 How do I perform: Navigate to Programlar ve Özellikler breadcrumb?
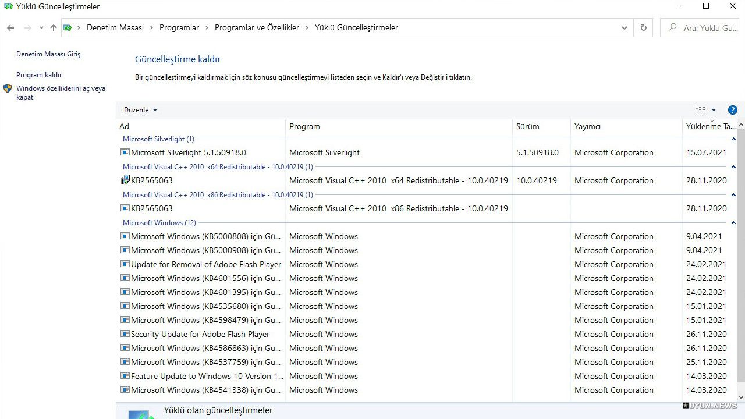257,27
